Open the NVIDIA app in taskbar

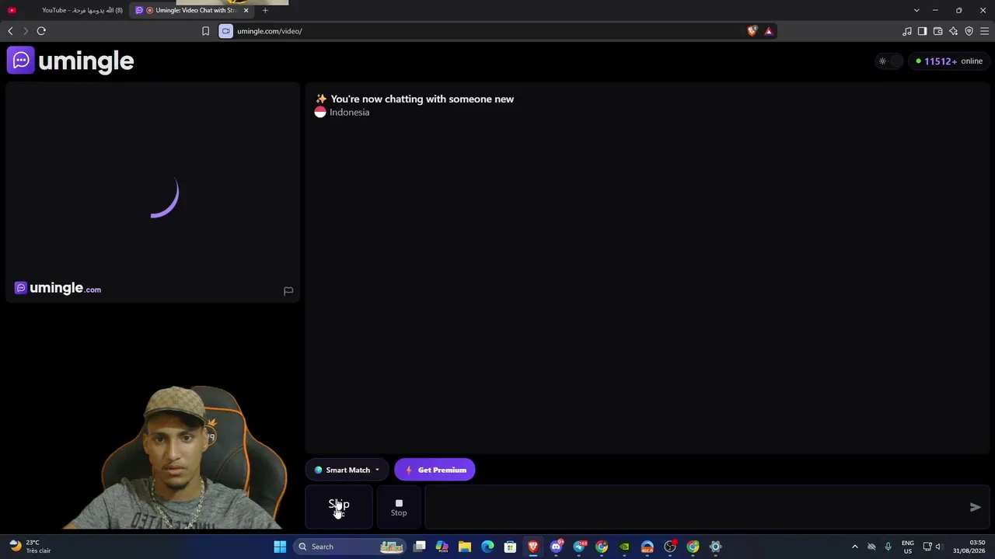point(624,547)
